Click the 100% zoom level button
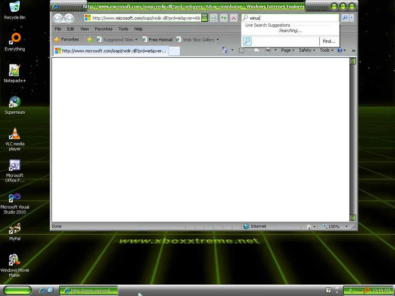Screen dimensions: 395x296 click(x=331, y=227)
